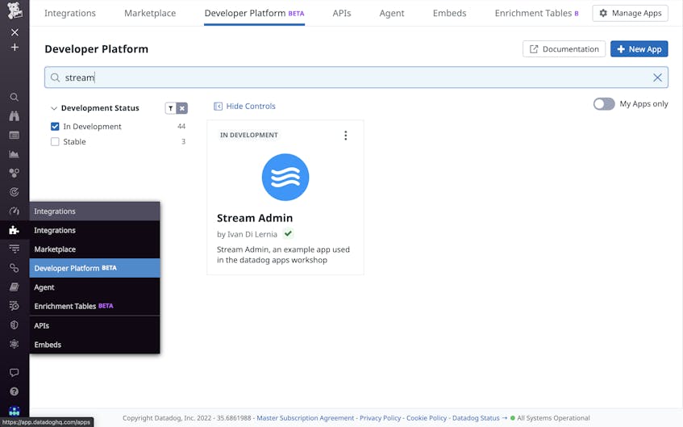Choose Integrations entry below the flyout header
Viewport: 683px width, 427px height.
click(x=94, y=230)
